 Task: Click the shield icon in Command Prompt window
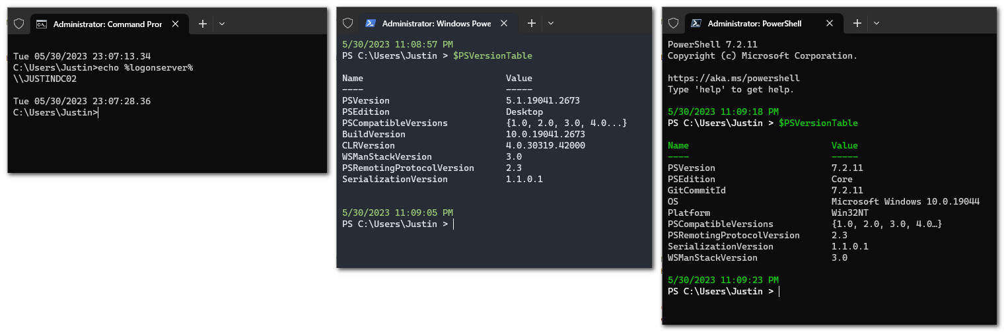tap(19, 24)
